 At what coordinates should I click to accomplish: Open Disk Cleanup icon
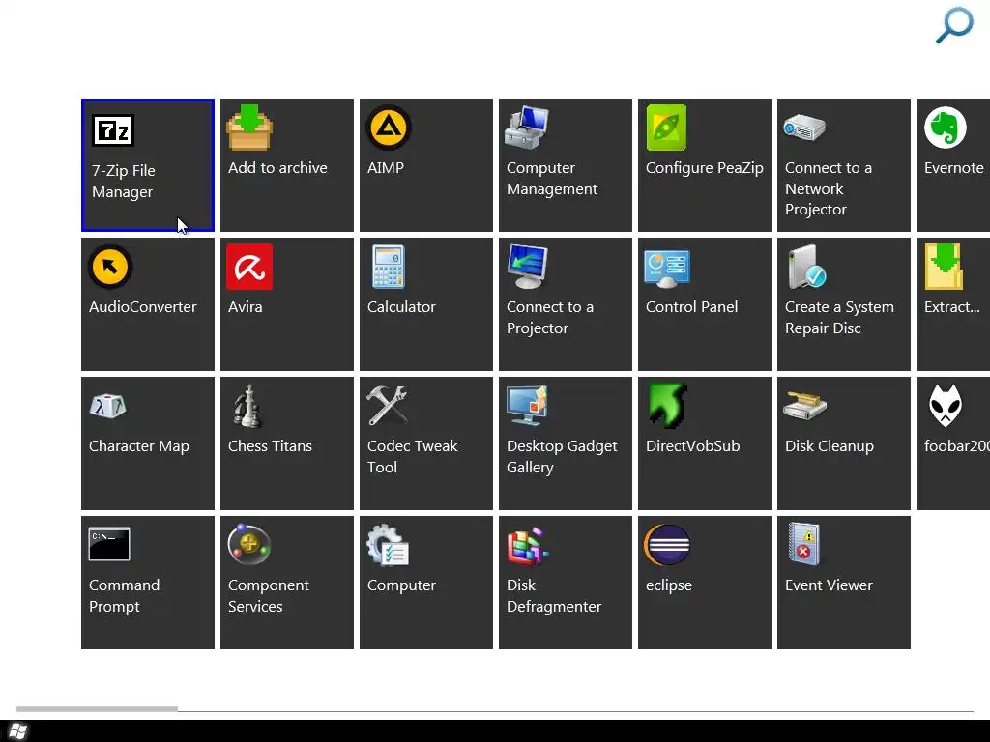click(805, 406)
